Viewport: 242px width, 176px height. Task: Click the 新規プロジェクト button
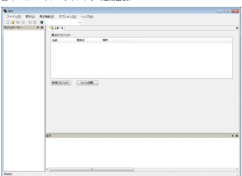tap(61, 83)
